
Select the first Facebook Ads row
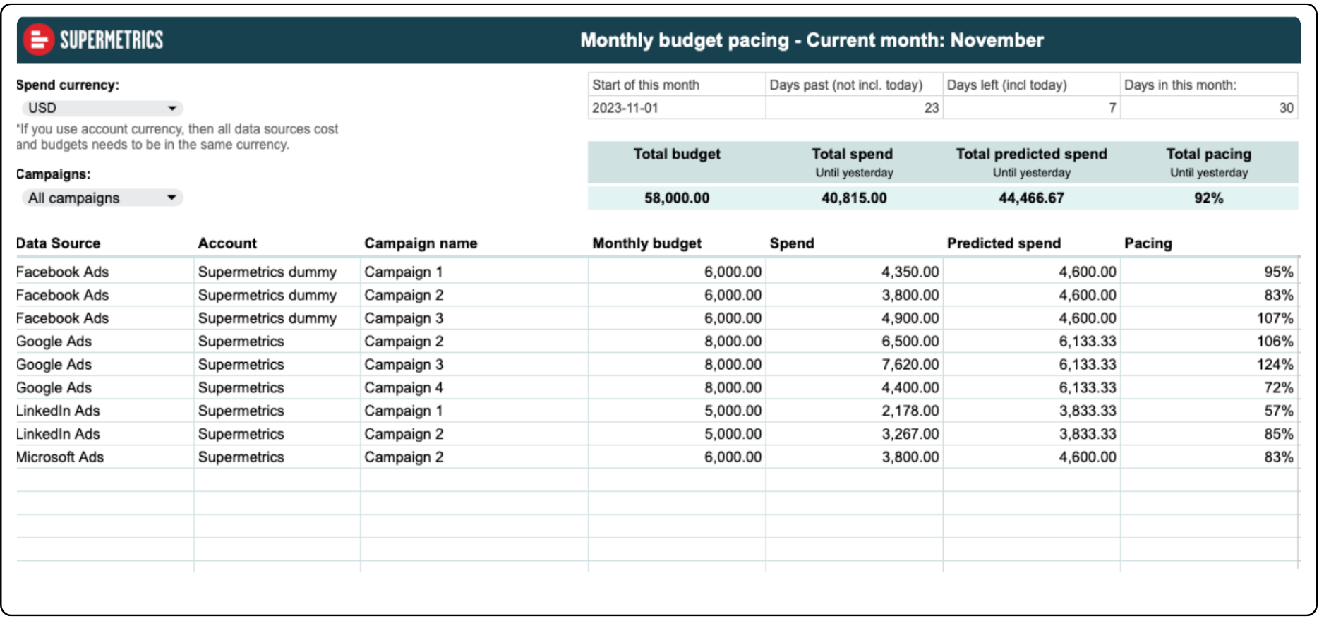[x=62, y=272]
